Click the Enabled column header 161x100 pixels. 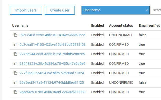point(98,25)
